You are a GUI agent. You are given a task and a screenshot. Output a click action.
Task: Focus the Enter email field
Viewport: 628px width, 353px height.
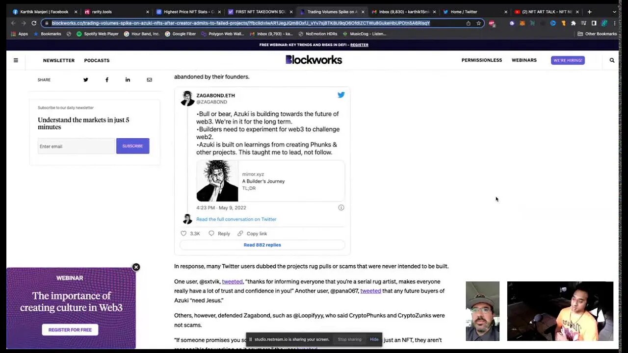pos(77,146)
